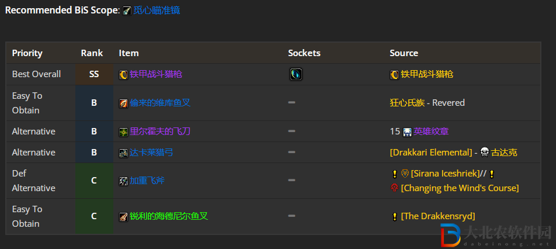
Task: Open the [Changing the Wind's Course] quest link
Action: (460, 188)
